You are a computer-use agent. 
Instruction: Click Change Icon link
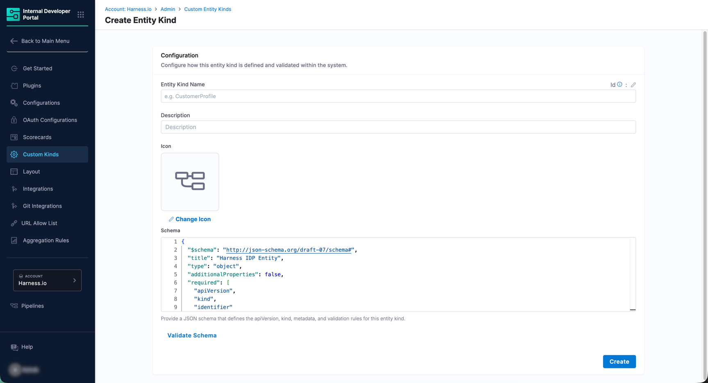(x=193, y=219)
